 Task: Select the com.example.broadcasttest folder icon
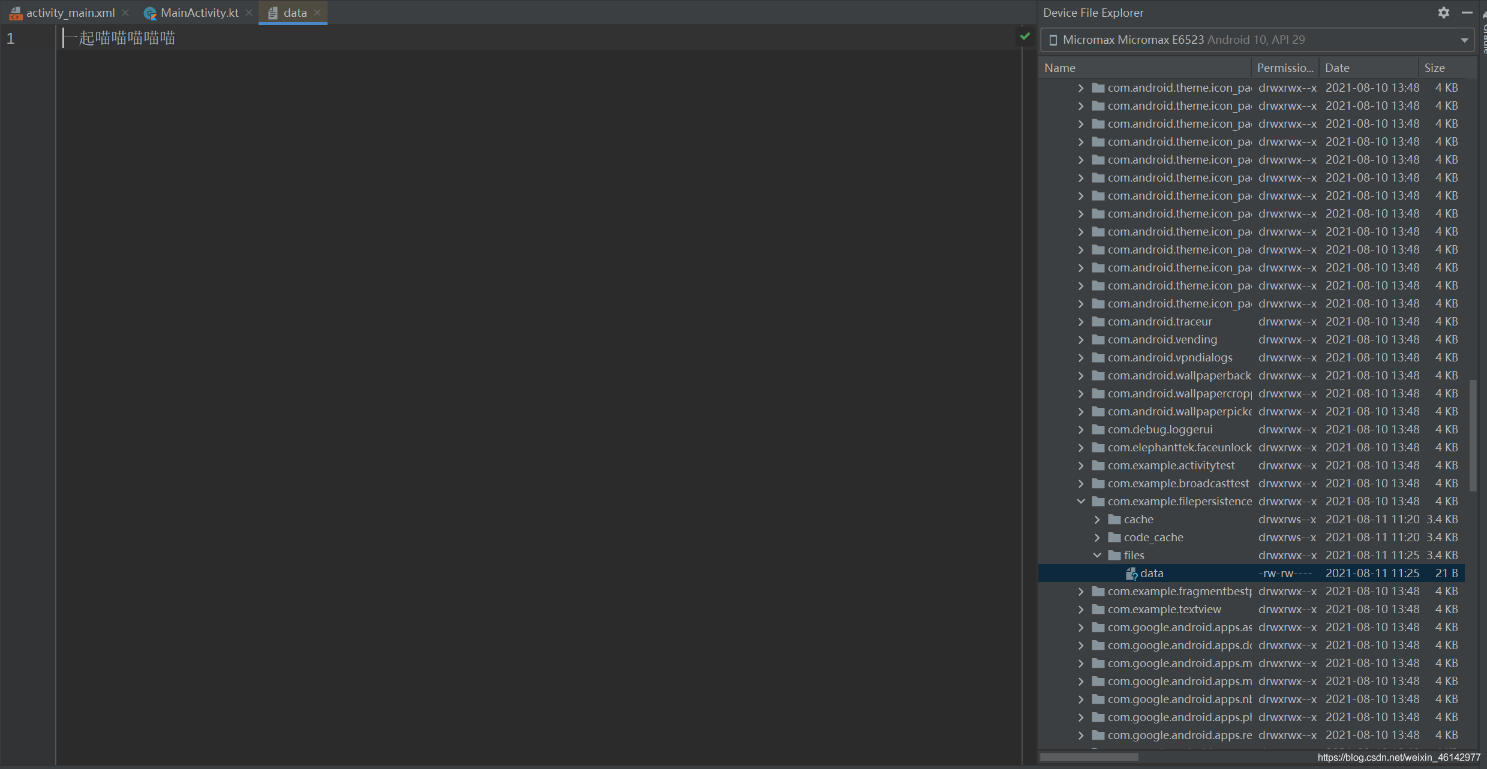click(x=1098, y=484)
